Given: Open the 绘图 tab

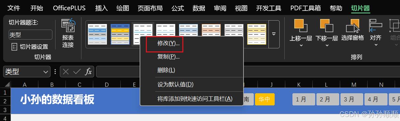Looking at the screenshot, I should [123, 8].
